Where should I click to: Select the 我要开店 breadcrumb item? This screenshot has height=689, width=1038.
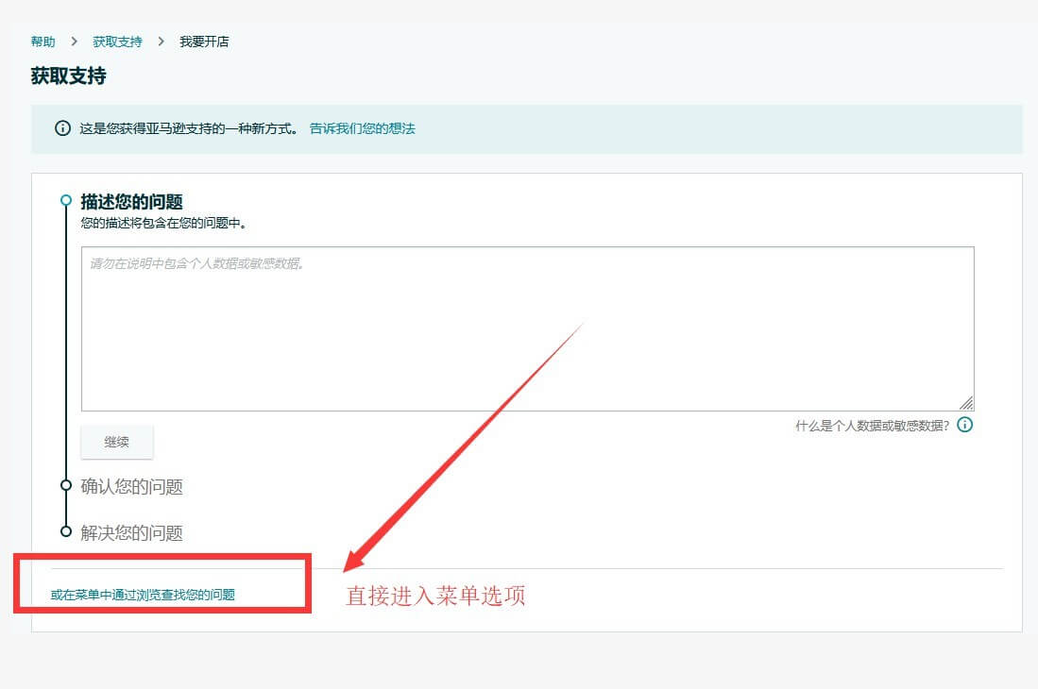204,42
